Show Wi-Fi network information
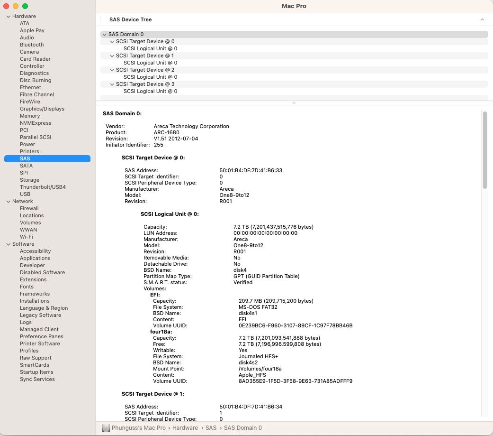This screenshot has height=436, width=493. (27, 237)
